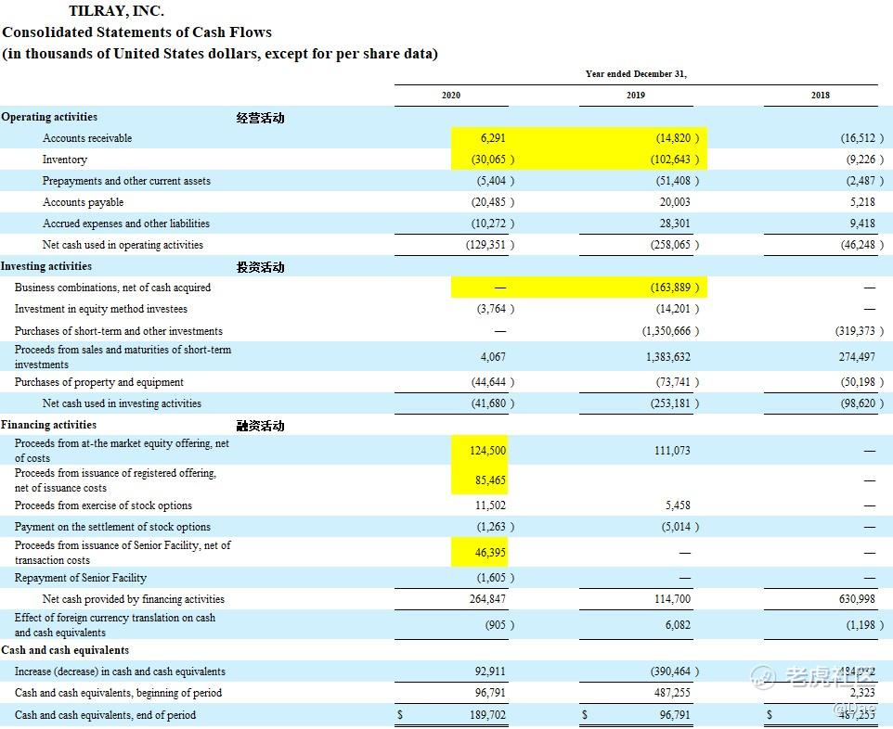Click 'Proceeds from exercise of stock options'

coord(103,505)
